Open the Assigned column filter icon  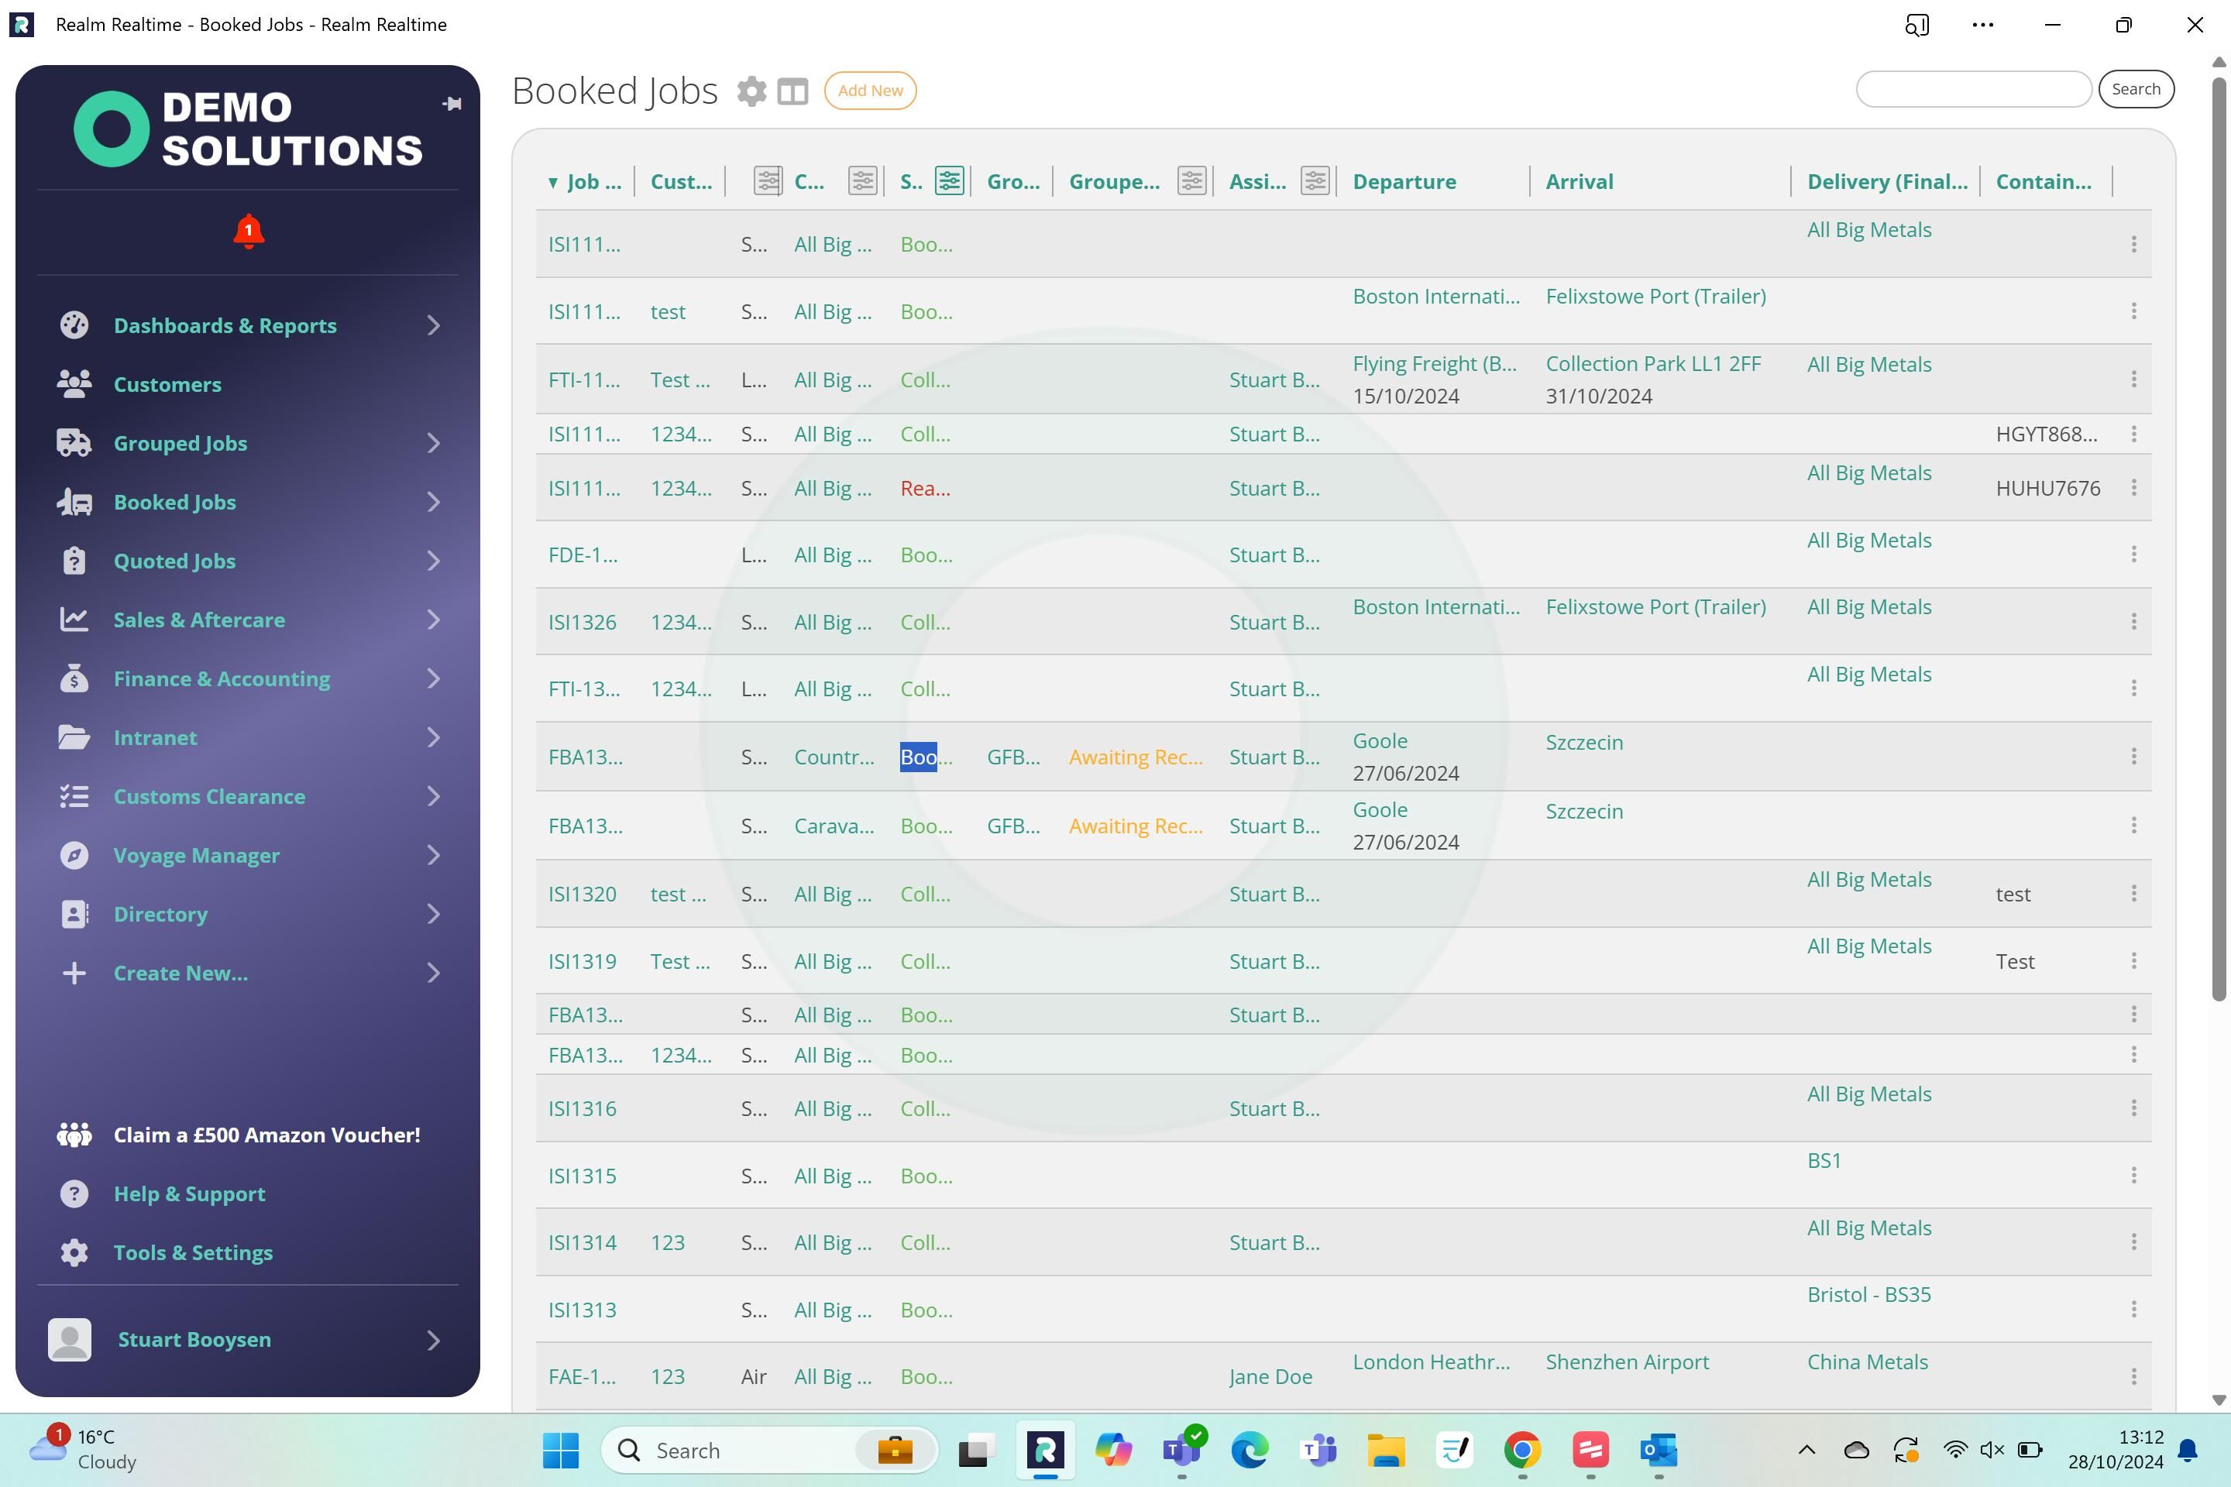tap(1315, 180)
